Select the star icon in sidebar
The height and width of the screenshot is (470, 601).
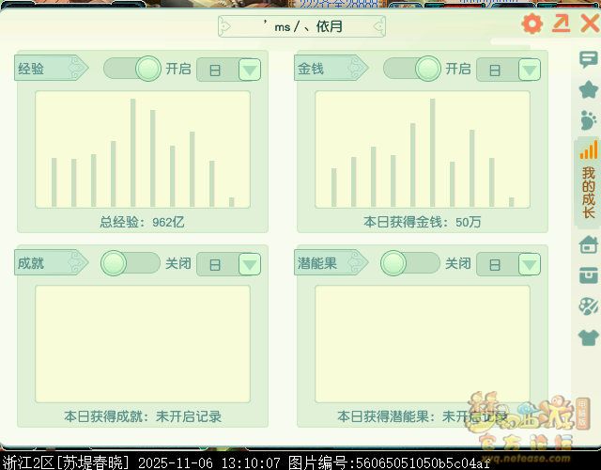[589, 90]
